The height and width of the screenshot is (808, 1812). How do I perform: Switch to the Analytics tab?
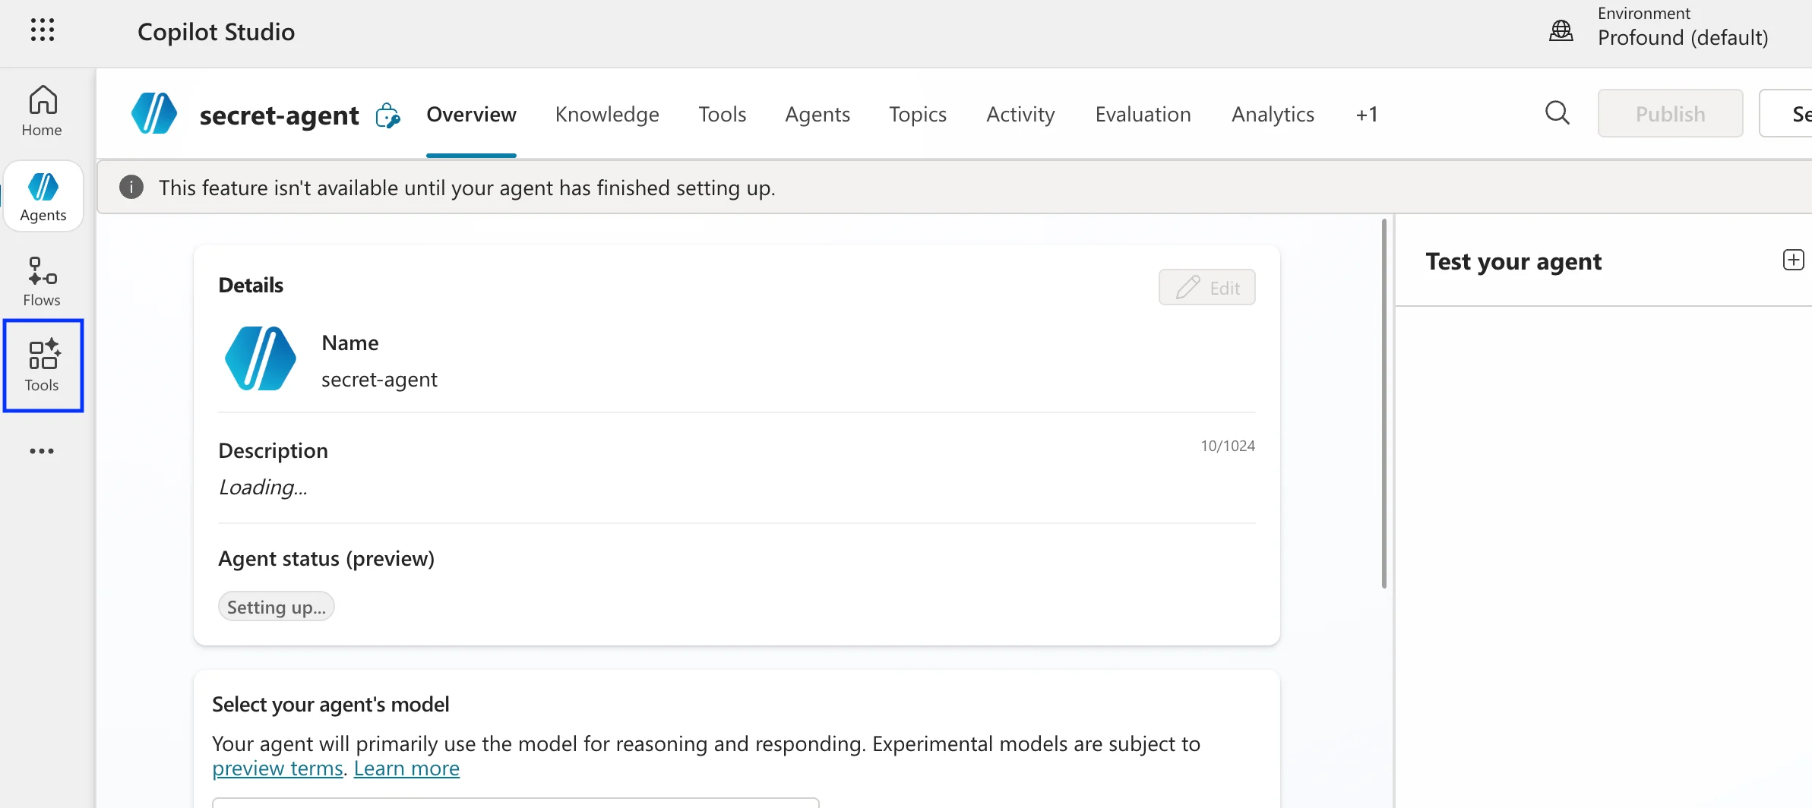point(1273,114)
